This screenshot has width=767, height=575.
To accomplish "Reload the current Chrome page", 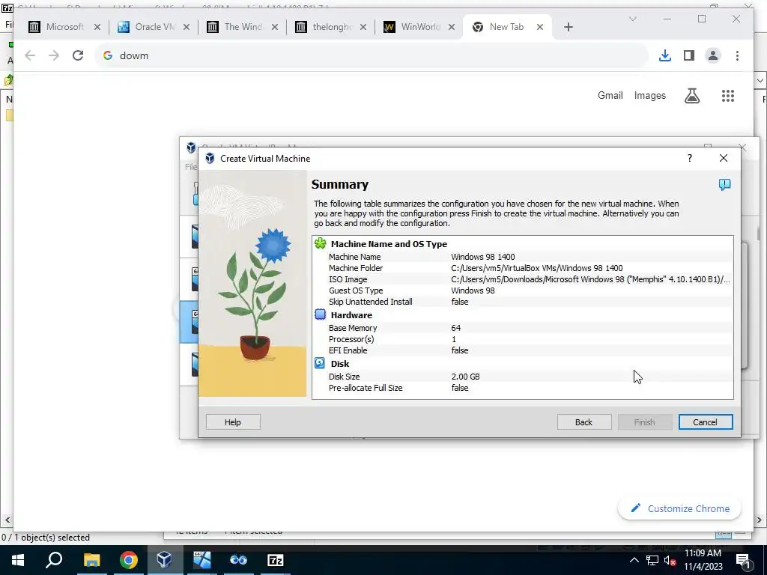I will [78, 55].
